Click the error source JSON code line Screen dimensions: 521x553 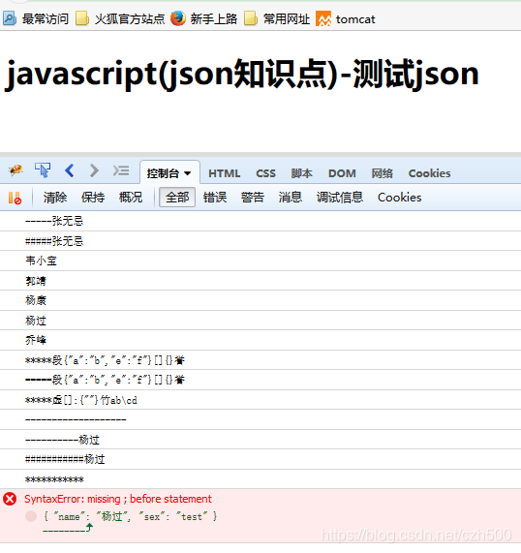130,516
